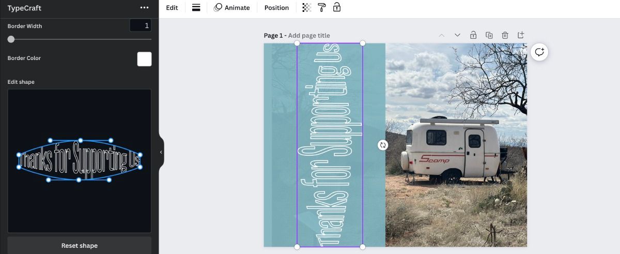Move page up with the chevron
620x254 pixels.
click(441, 35)
